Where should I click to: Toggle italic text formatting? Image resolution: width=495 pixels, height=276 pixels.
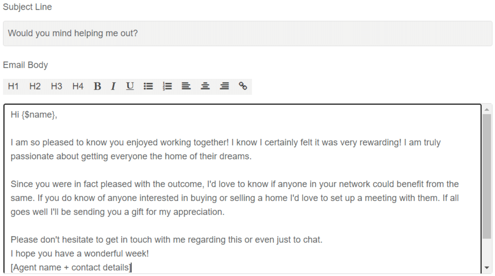pos(113,86)
